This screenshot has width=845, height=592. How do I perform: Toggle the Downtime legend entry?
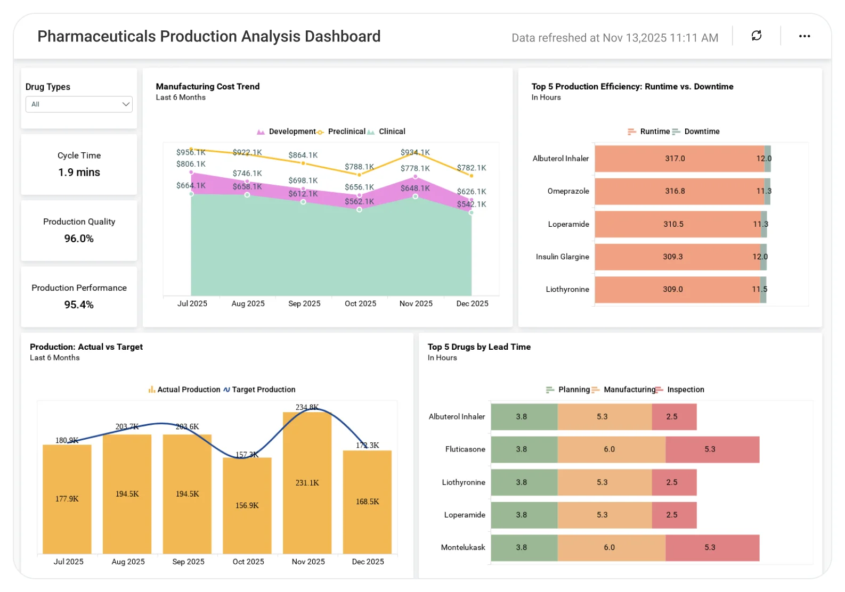coord(696,131)
